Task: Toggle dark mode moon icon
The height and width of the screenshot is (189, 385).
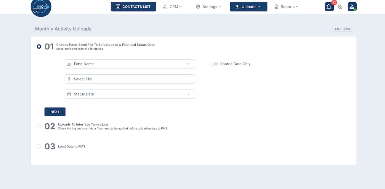Action: click(340, 7)
